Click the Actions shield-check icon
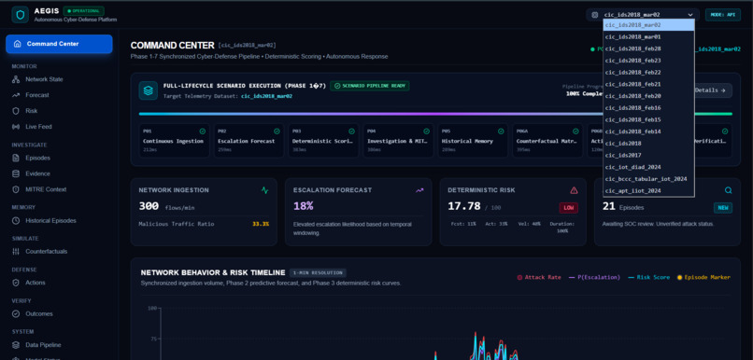The height and width of the screenshot is (360, 753). pos(16,283)
